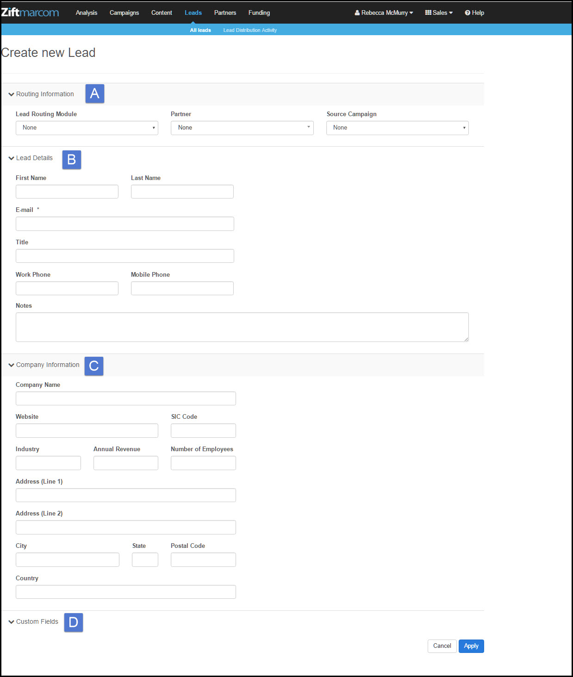Click the blue A annotation marker
The image size is (573, 677).
tap(95, 93)
